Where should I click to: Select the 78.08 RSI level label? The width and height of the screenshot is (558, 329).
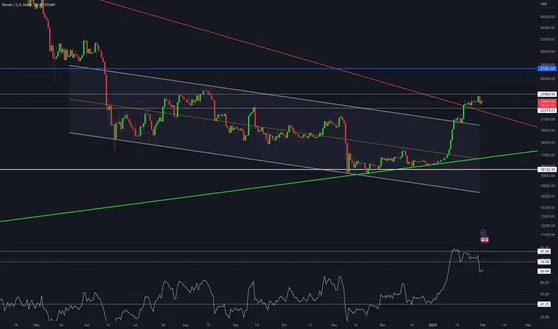pyautogui.click(x=544, y=262)
